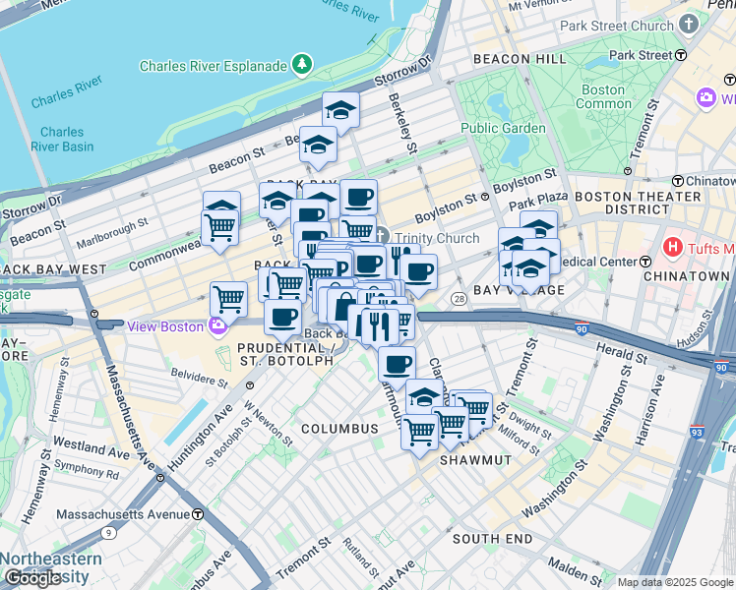Click the Massachusetts Avenue T station icon

(x=198, y=514)
